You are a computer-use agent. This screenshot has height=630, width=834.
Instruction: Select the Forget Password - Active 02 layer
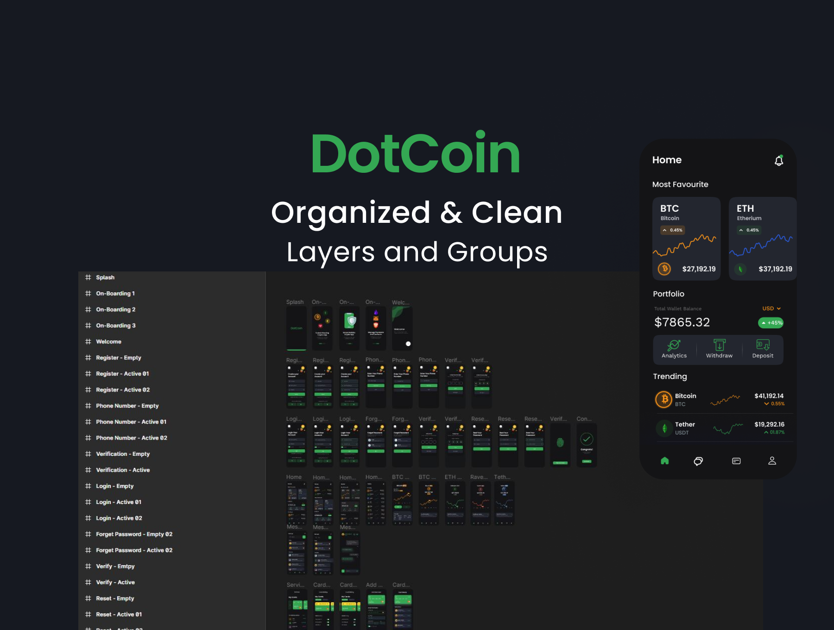tap(134, 550)
